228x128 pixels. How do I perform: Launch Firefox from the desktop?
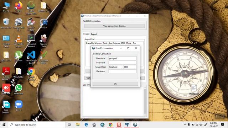(x=19, y=7)
